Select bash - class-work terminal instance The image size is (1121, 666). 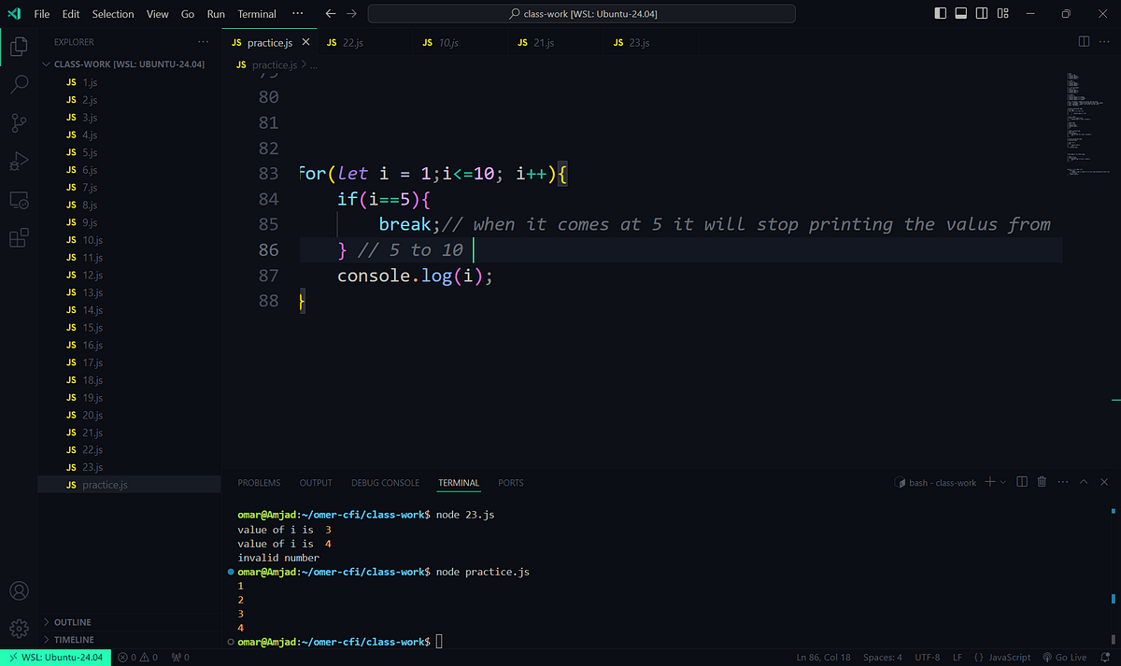936,483
